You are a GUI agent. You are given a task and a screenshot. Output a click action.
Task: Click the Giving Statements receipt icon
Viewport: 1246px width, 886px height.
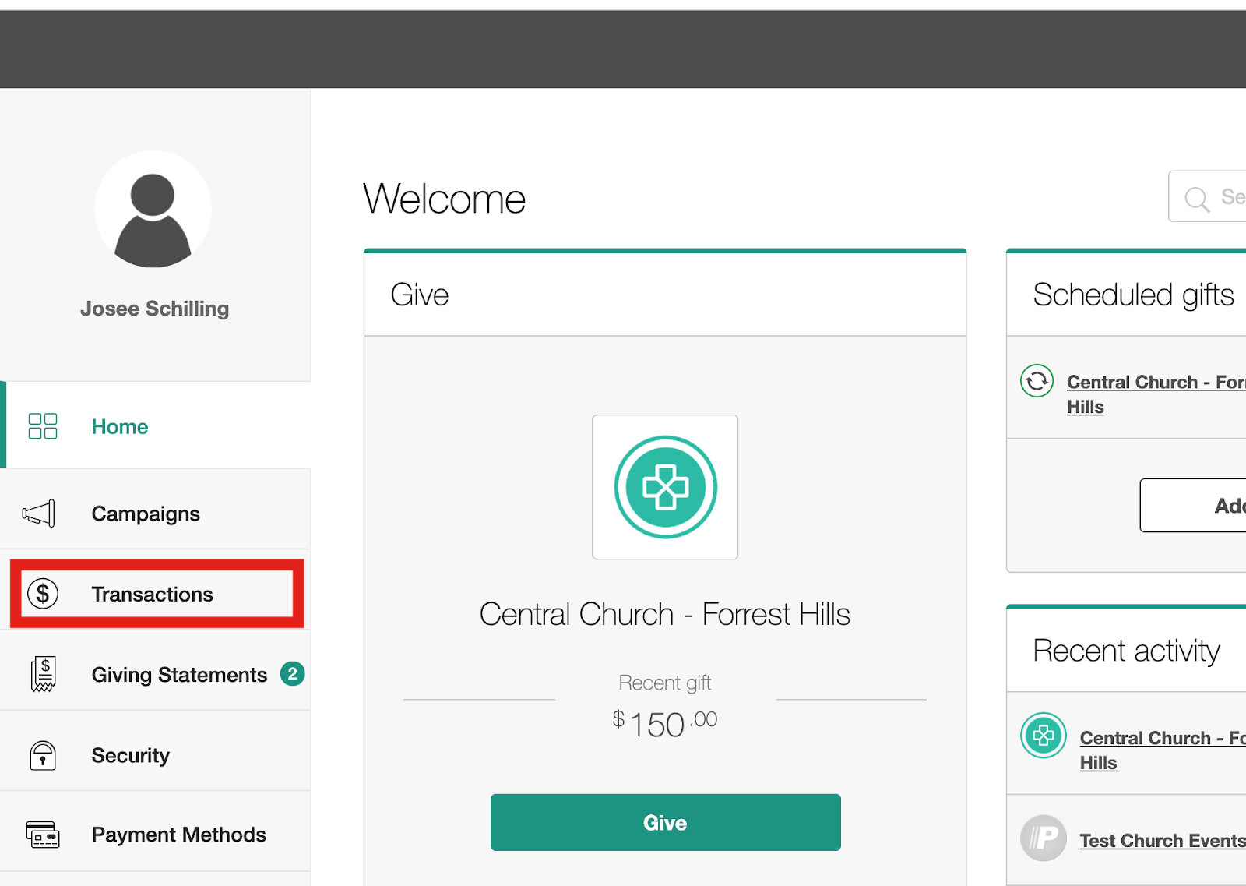tap(43, 674)
